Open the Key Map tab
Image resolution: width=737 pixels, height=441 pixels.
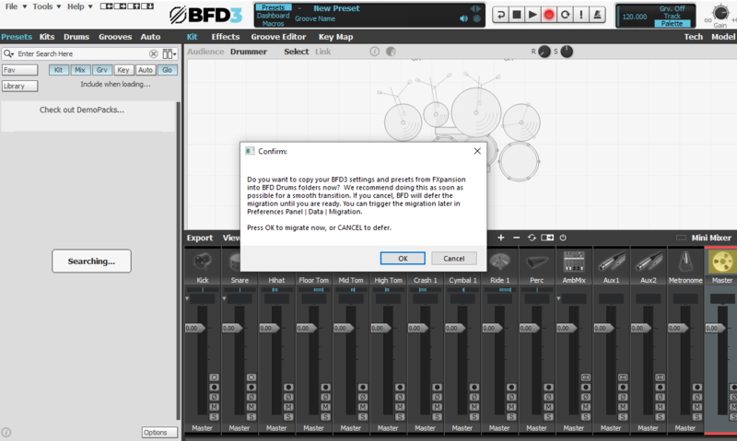[335, 37]
